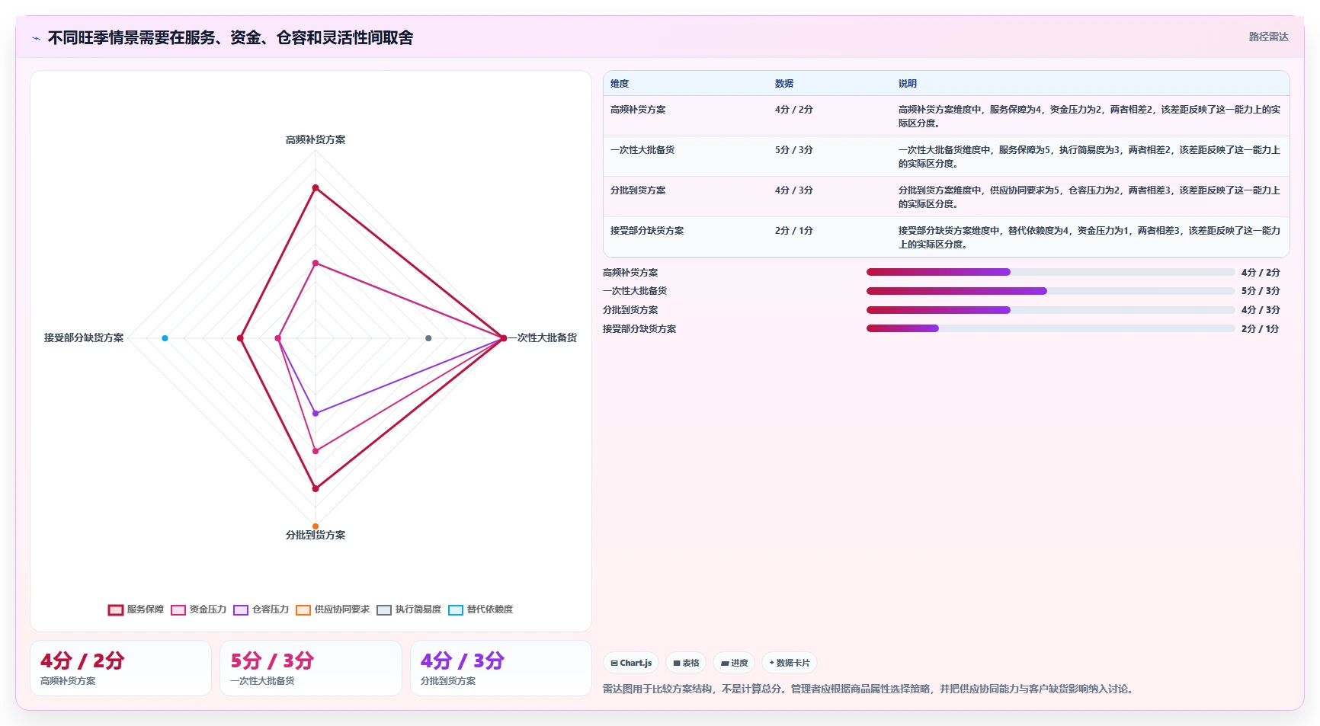Click the footer note starting 雷达图用于比较方案结构
Image resolution: width=1320 pixels, height=726 pixels.
pyautogui.click(x=870, y=689)
